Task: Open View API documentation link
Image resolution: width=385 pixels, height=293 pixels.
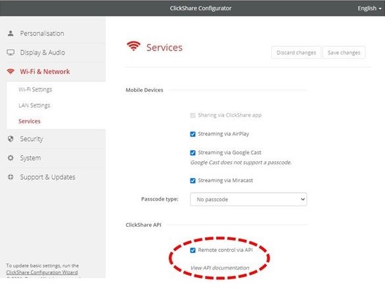Action: pyautogui.click(x=219, y=268)
